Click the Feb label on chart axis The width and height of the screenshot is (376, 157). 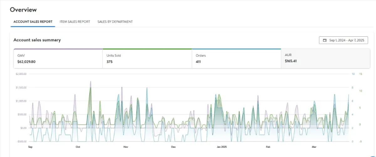pyautogui.click(x=268, y=147)
